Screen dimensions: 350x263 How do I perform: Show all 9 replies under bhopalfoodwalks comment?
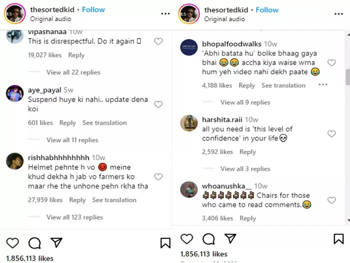tap(245, 103)
